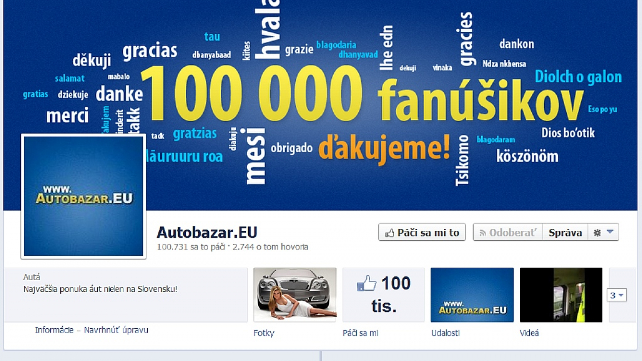The height and width of the screenshot is (361, 642).
Task: Open the Fotky tab label
Action: 264,333
